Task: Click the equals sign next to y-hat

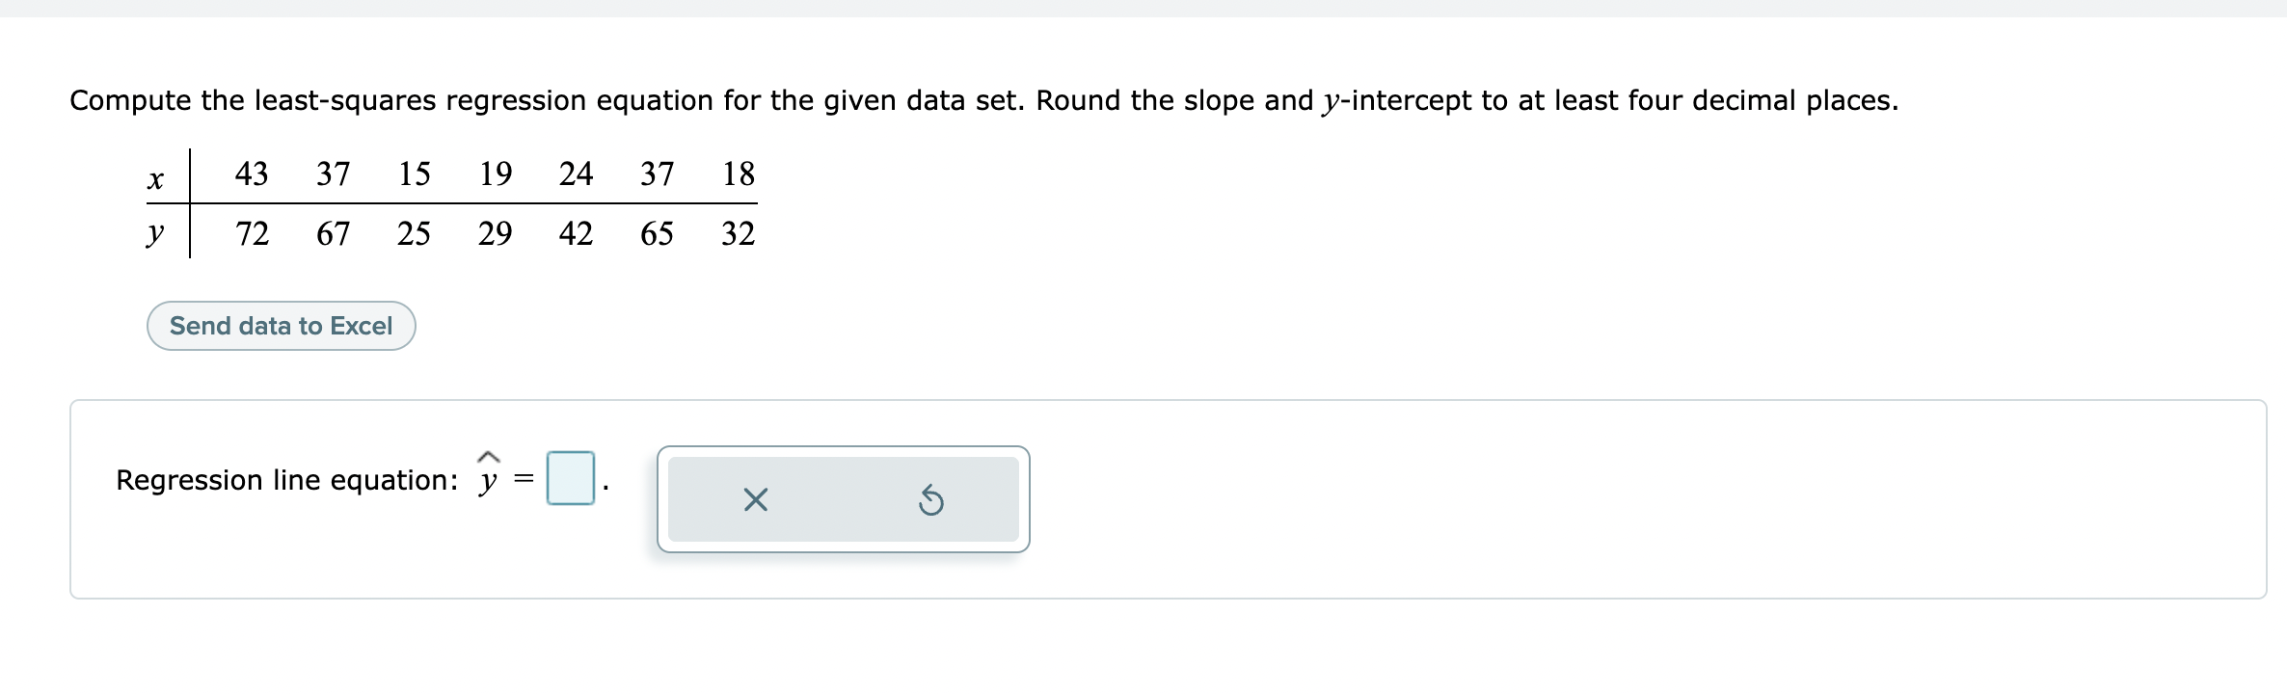Action: pos(523,479)
